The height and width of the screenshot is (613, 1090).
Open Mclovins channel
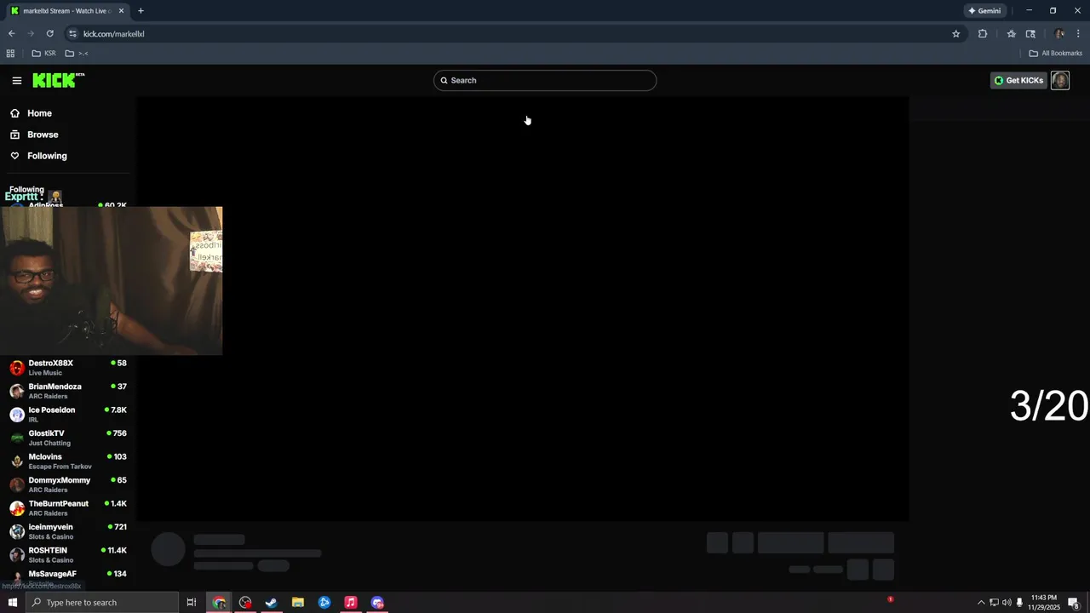(68, 461)
